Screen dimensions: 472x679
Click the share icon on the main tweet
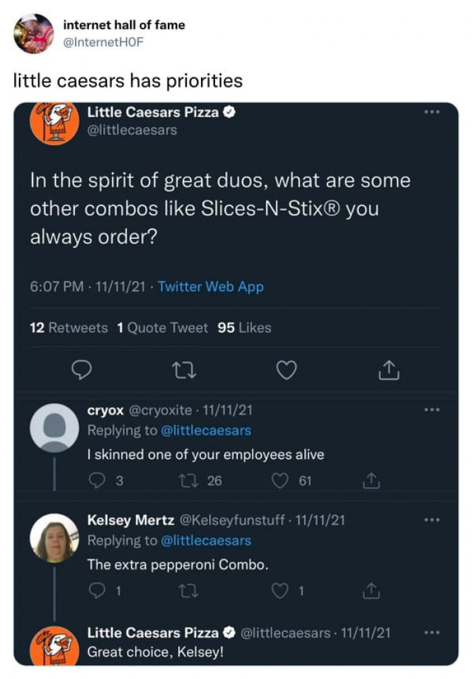388,369
